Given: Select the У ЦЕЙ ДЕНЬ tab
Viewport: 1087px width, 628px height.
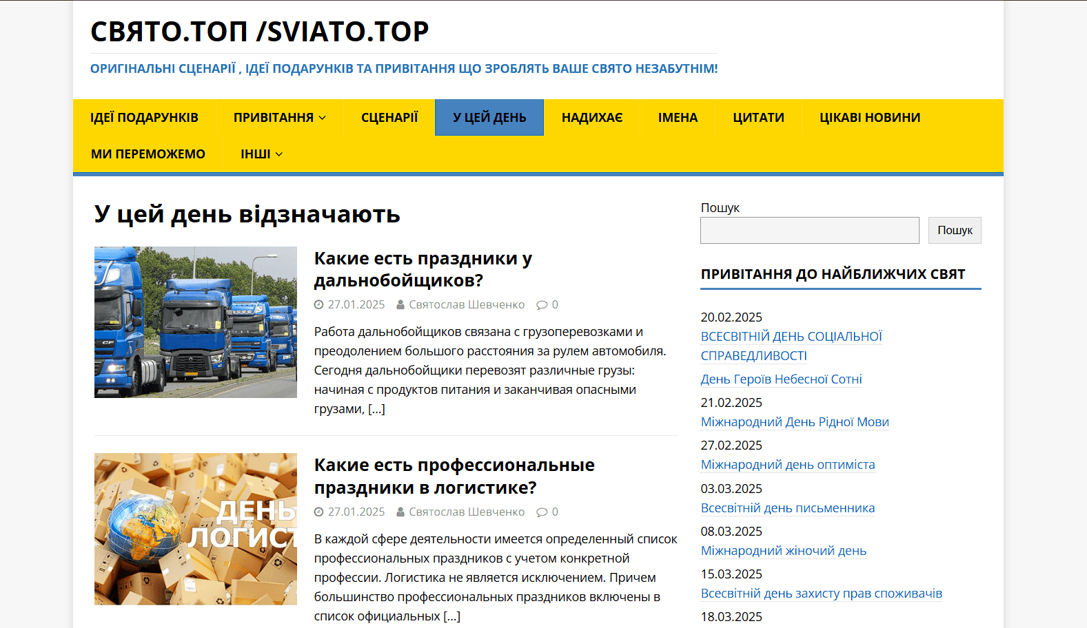Looking at the screenshot, I should [489, 118].
